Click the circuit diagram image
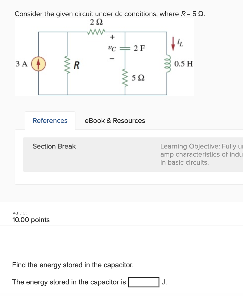This screenshot has height=296, width=243. pyautogui.click(x=104, y=57)
